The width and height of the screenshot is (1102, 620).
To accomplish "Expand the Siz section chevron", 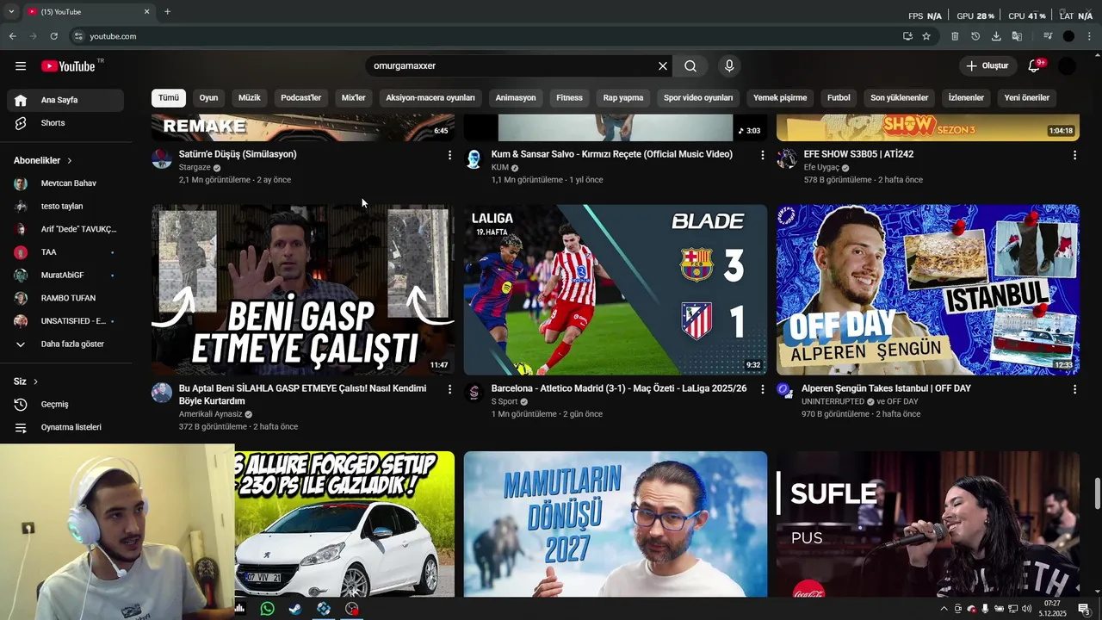I will coord(35,381).
